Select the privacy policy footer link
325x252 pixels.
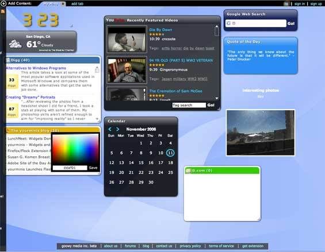click(x=190, y=246)
